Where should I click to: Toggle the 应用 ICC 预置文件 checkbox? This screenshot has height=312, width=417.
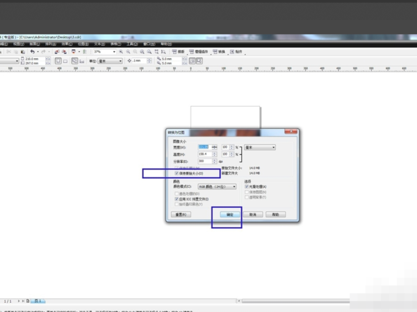[x=177, y=199]
